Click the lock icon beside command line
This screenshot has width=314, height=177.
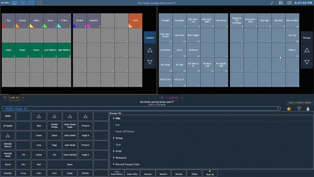(x=308, y=109)
